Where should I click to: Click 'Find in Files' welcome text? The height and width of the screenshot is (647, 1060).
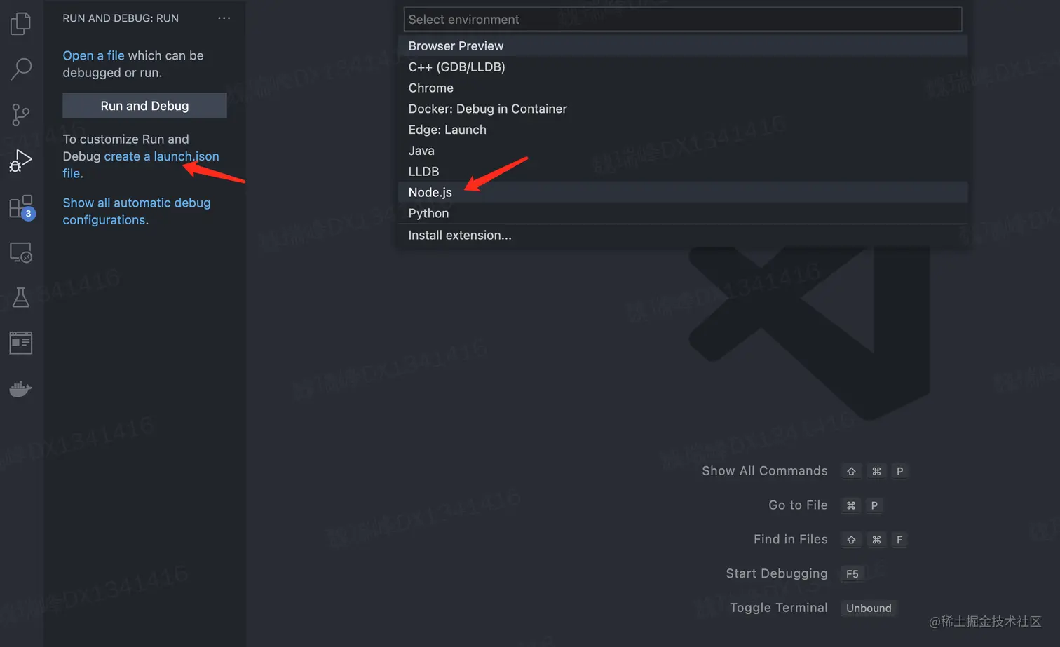point(791,540)
